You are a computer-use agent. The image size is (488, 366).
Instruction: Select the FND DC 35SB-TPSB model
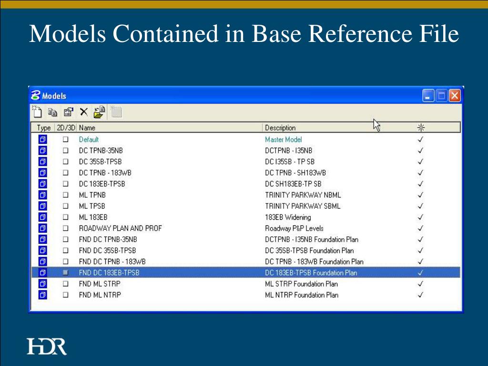pyautogui.click(x=107, y=251)
